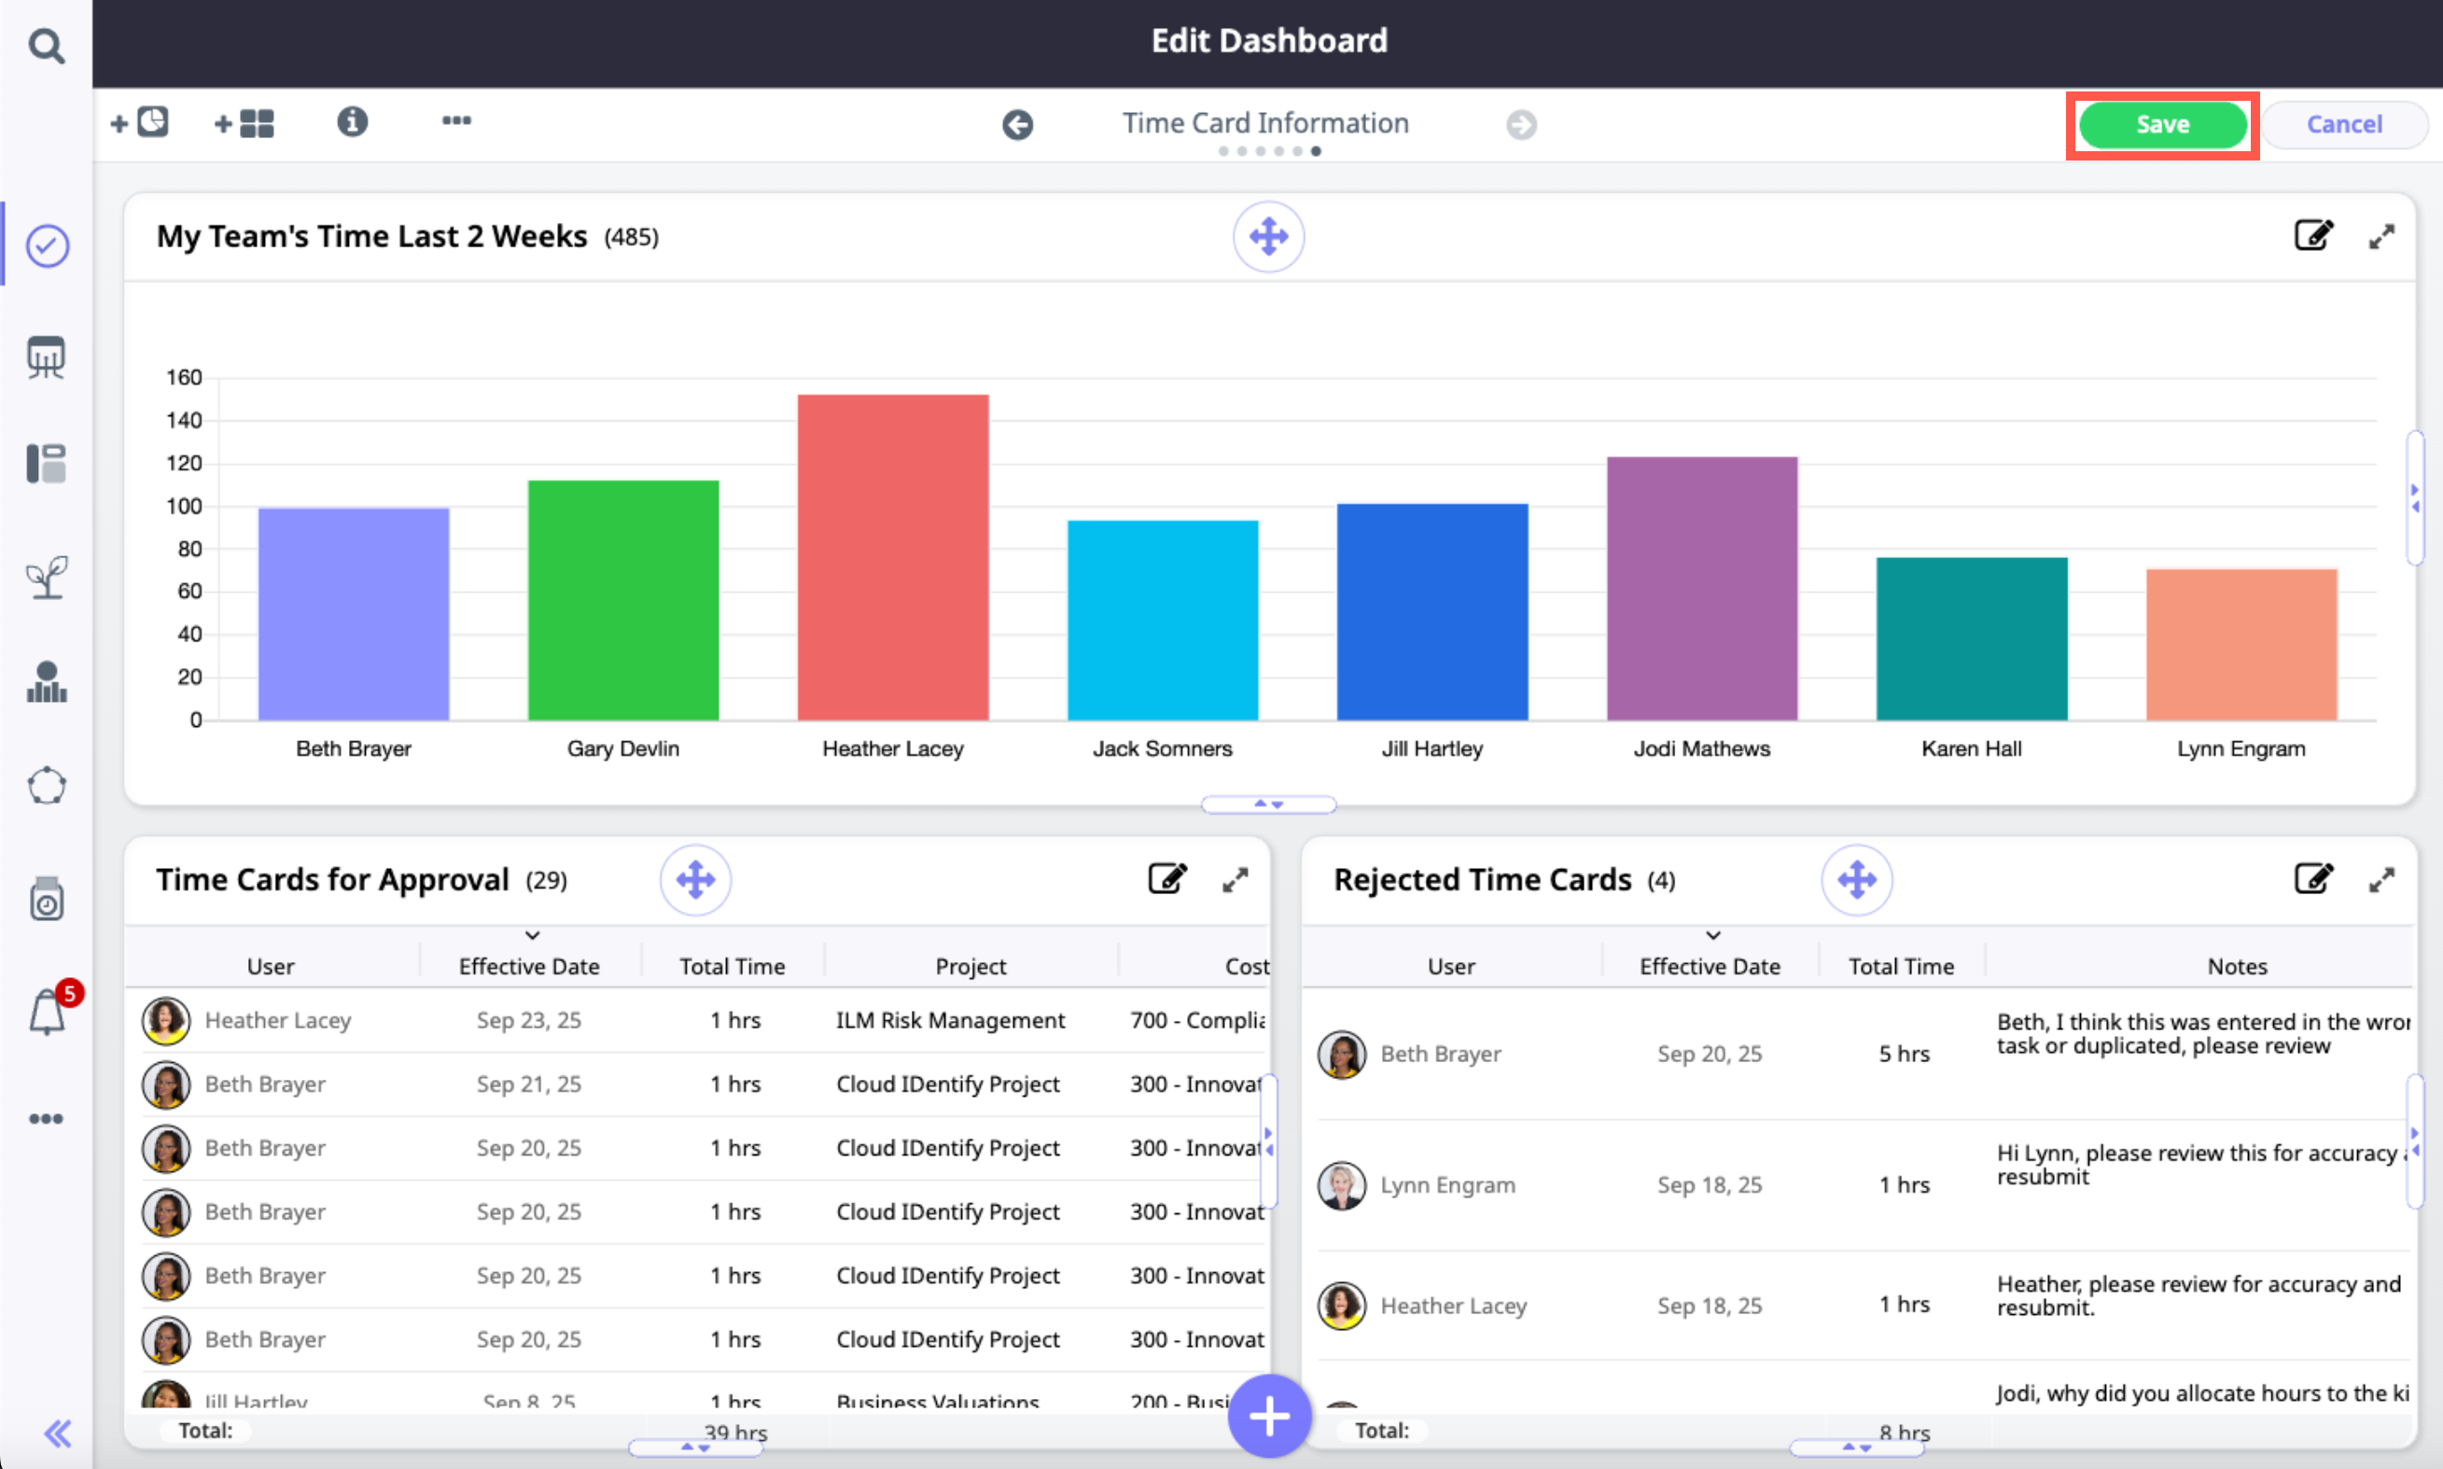Open the notifications bell icon
Screen dimensions: 2443x1469
[x=48, y=1012]
